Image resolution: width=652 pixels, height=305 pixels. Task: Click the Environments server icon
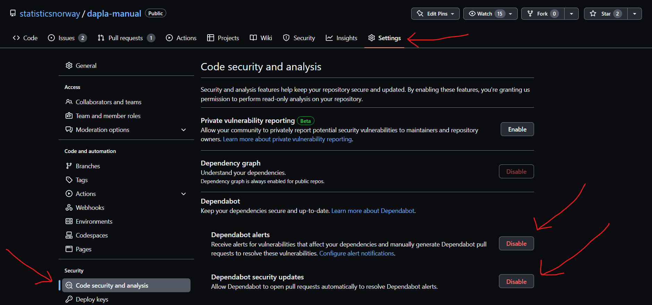click(x=69, y=221)
